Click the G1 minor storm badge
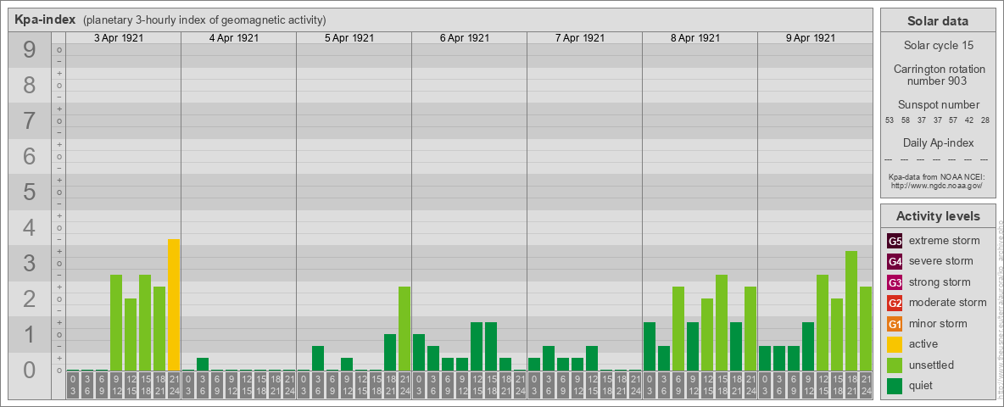1004x407 pixels. point(895,324)
